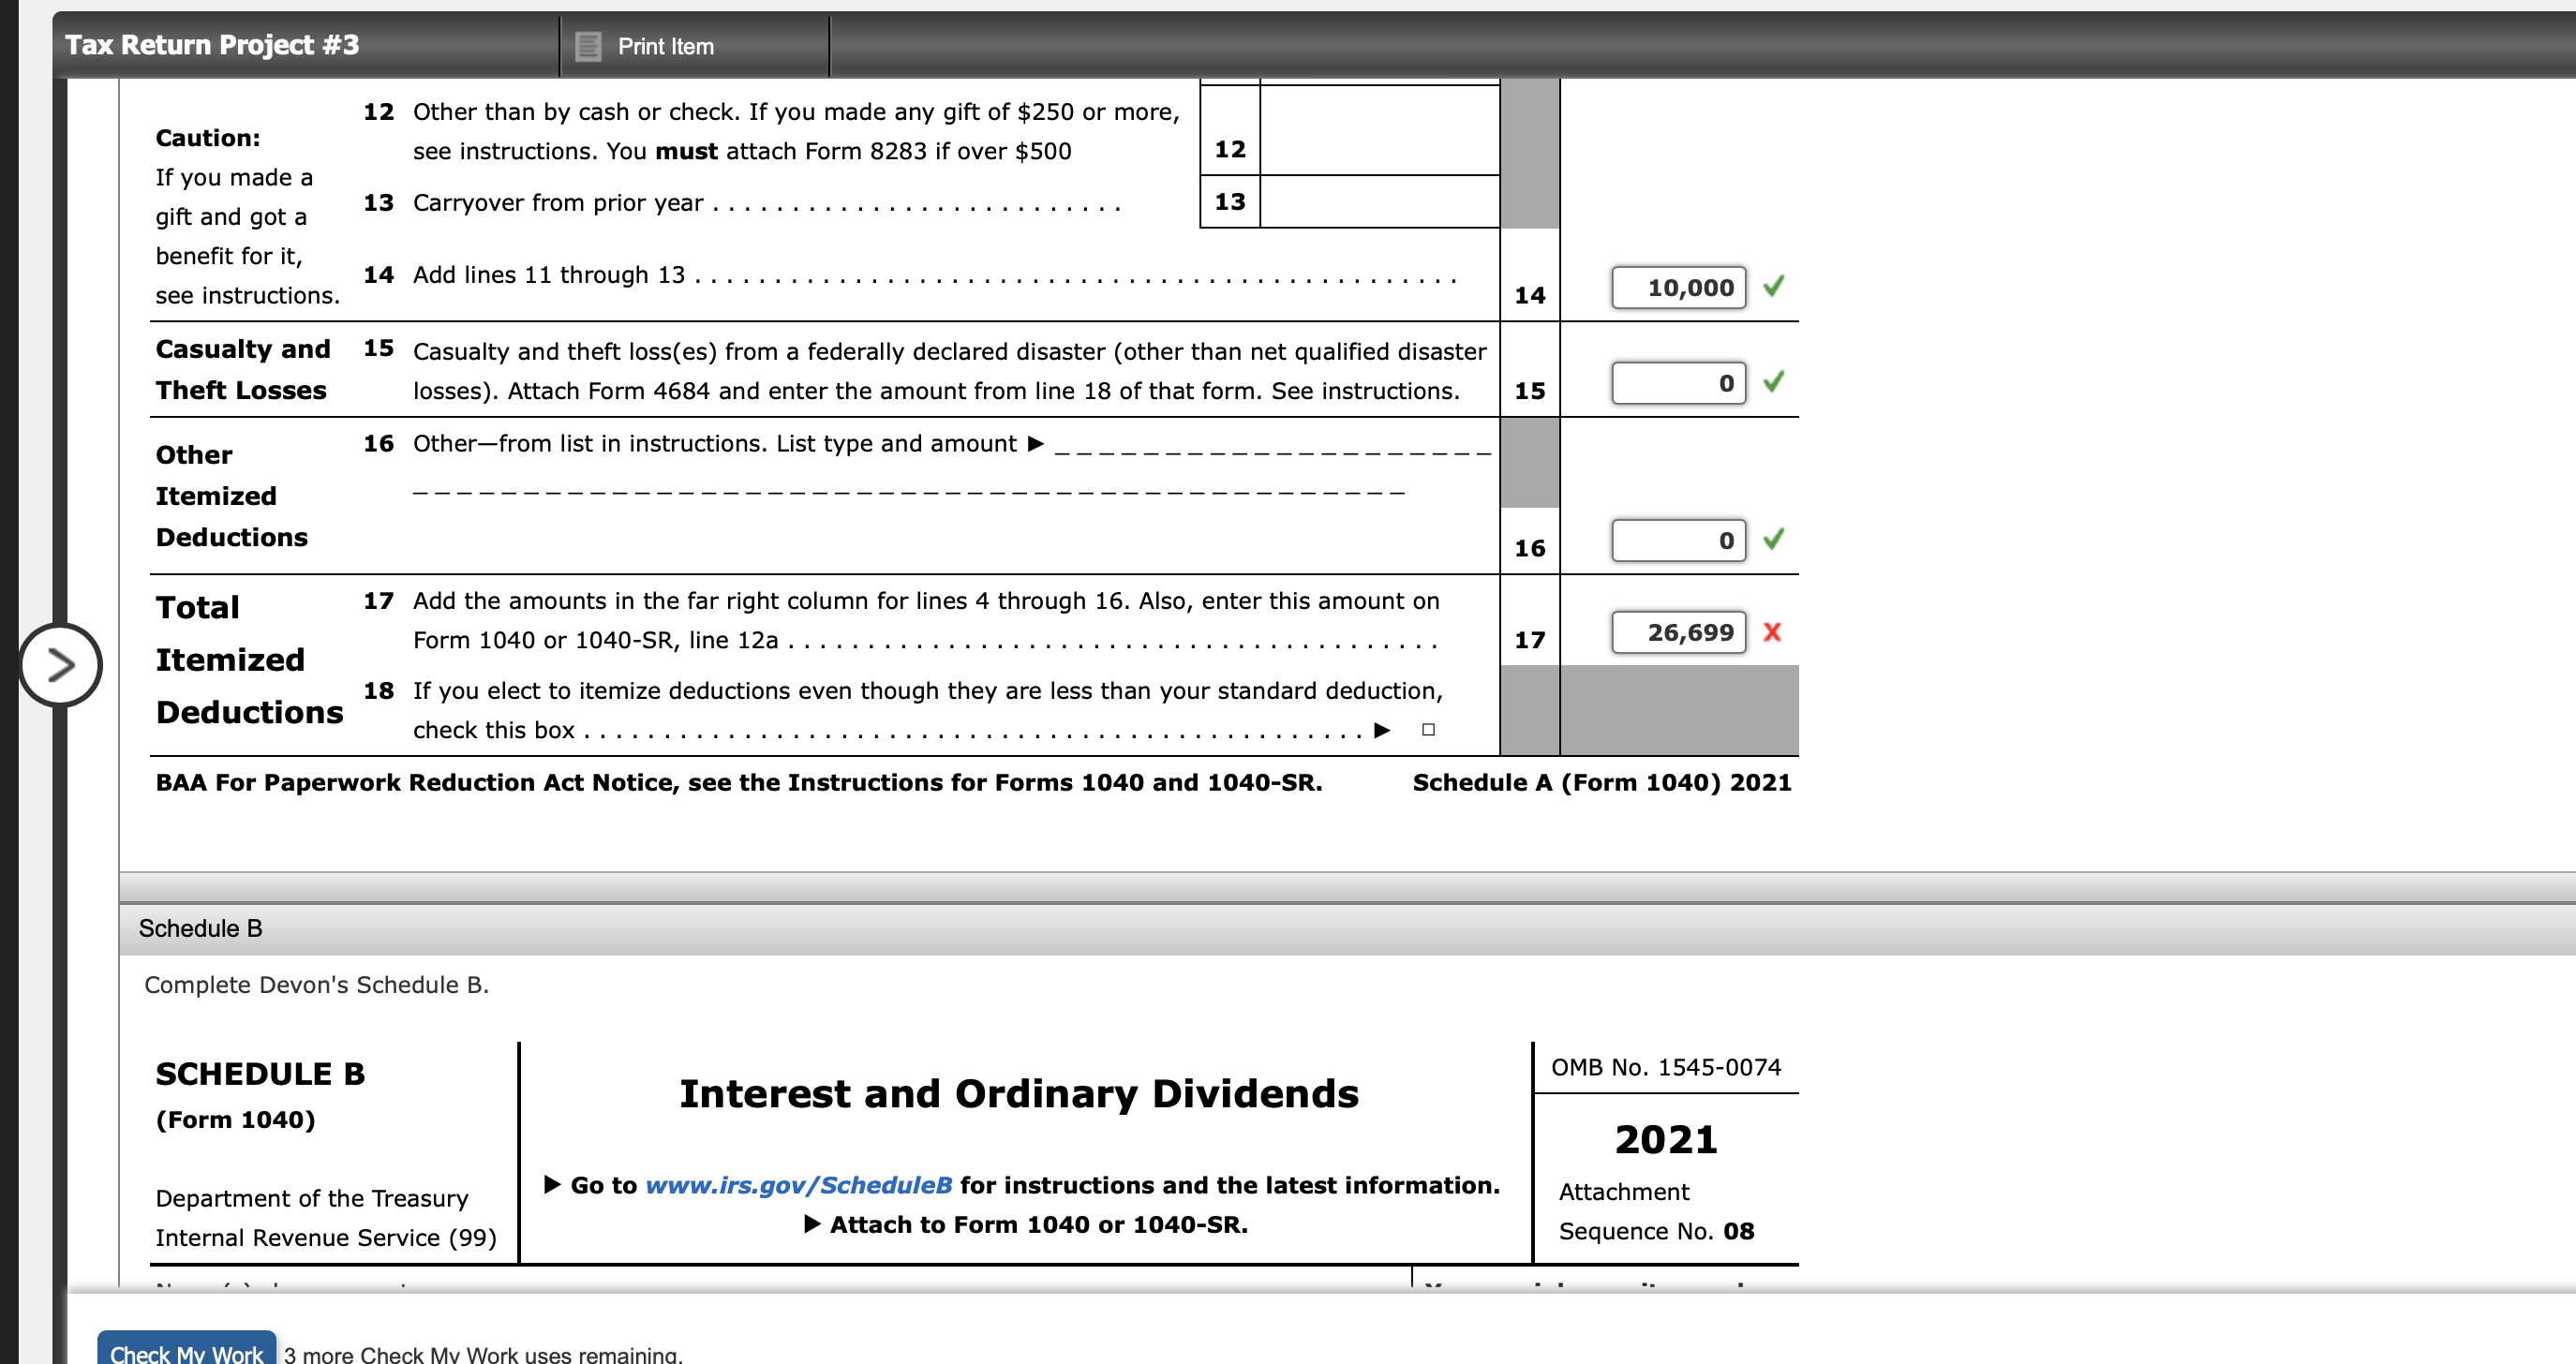The height and width of the screenshot is (1364, 2576).
Task: Check the box on line 18 to elect itemizing
Action: coord(1428,730)
